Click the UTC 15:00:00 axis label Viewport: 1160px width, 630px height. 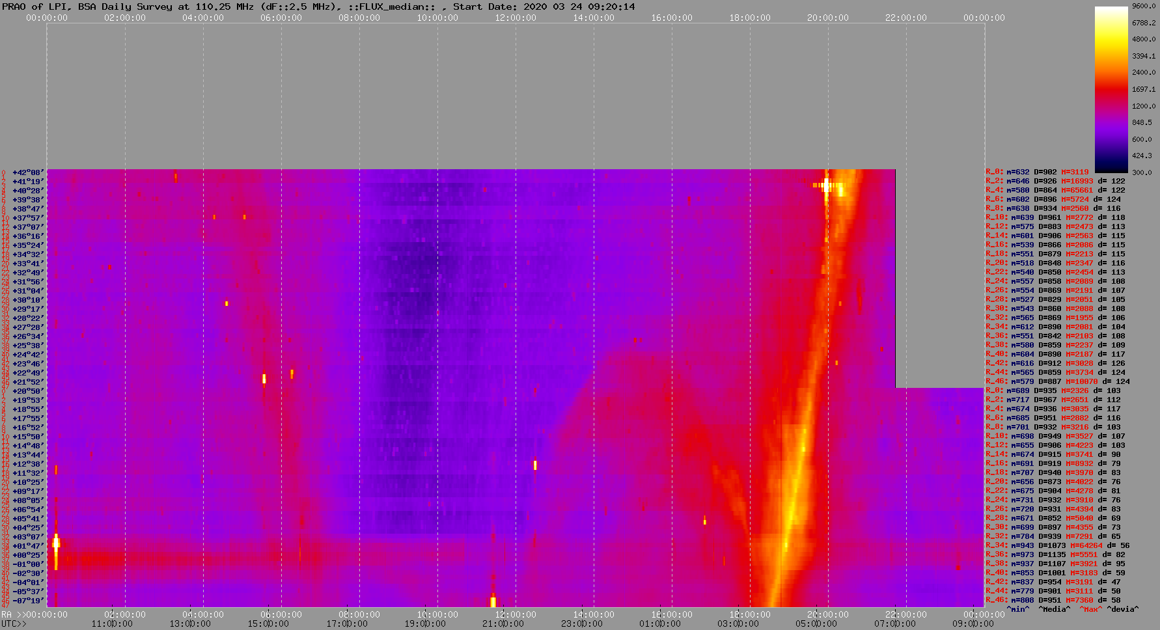click(x=268, y=624)
